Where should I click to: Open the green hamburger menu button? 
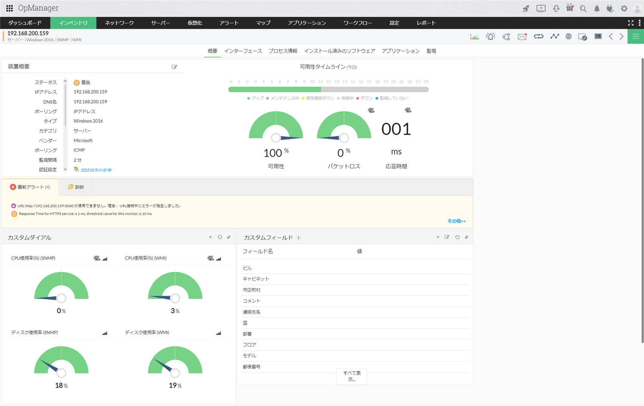[635, 37]
